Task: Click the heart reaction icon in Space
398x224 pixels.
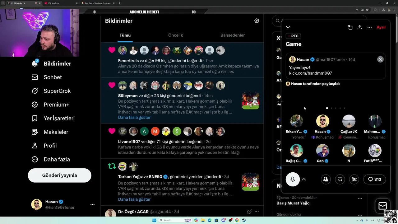Action: [x=340, y=179]
